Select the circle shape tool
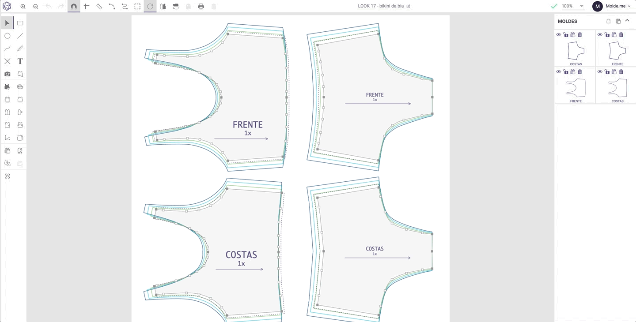Viewport: 636px width, 322px height. point(8,36)
